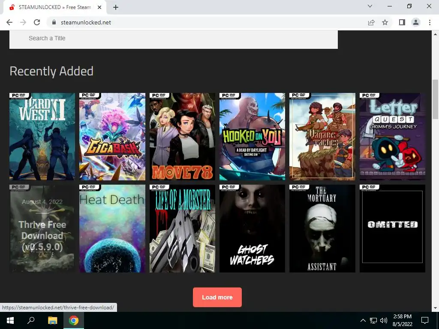Open the Ghost Watchers game cover
Screen dimensions: 439x329
[x=252, y=228]
